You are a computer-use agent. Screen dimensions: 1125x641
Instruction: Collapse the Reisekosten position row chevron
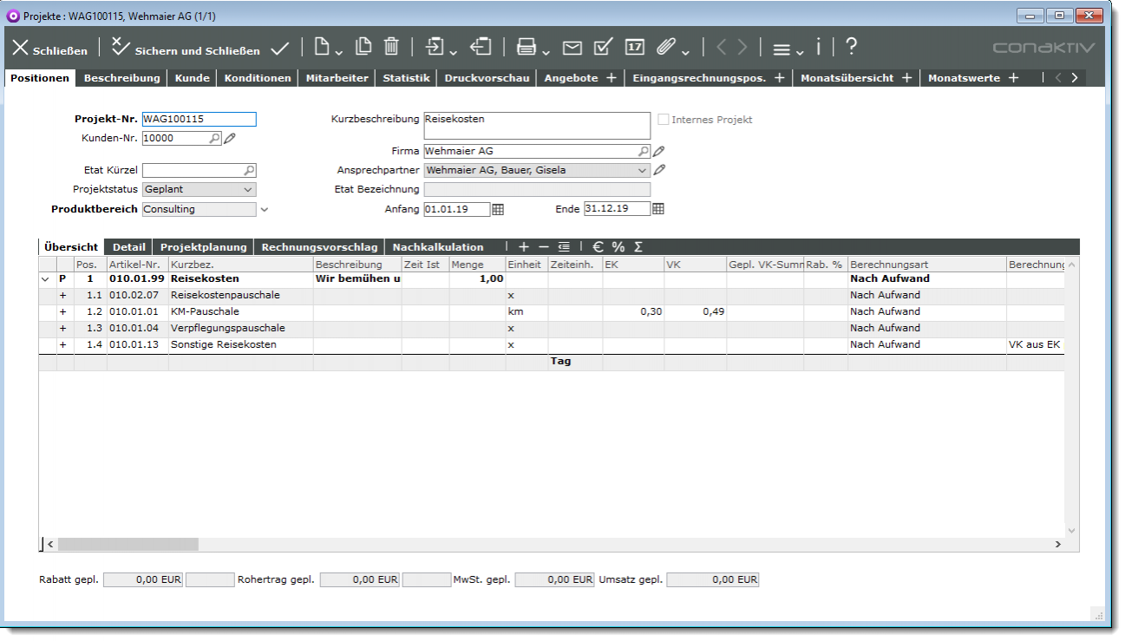pyautogui.click(x=45, y=279)
